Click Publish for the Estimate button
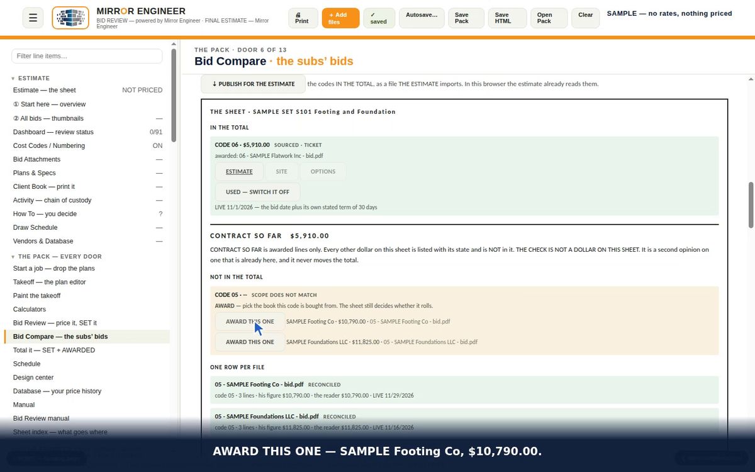 pos(253,84)
